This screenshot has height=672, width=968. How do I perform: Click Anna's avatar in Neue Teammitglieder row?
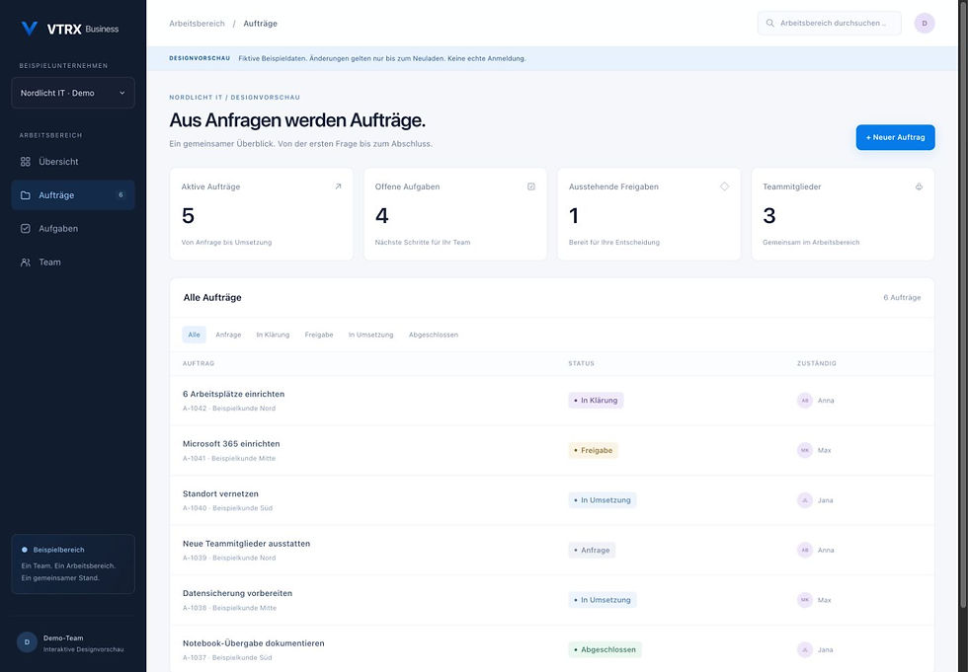(x=804, y=550)
